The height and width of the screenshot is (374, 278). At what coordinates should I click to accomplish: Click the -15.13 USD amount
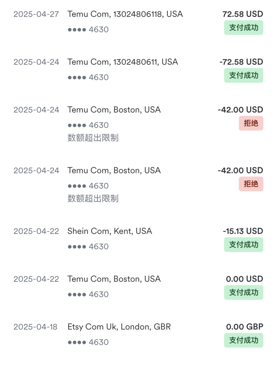[x=243, y=231]
